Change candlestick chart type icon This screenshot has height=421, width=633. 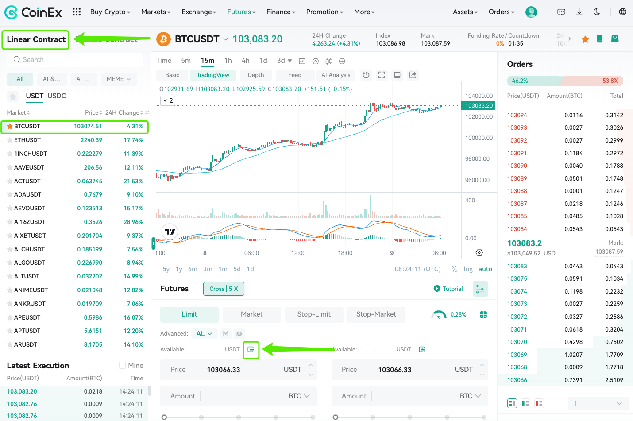[329, 61]
